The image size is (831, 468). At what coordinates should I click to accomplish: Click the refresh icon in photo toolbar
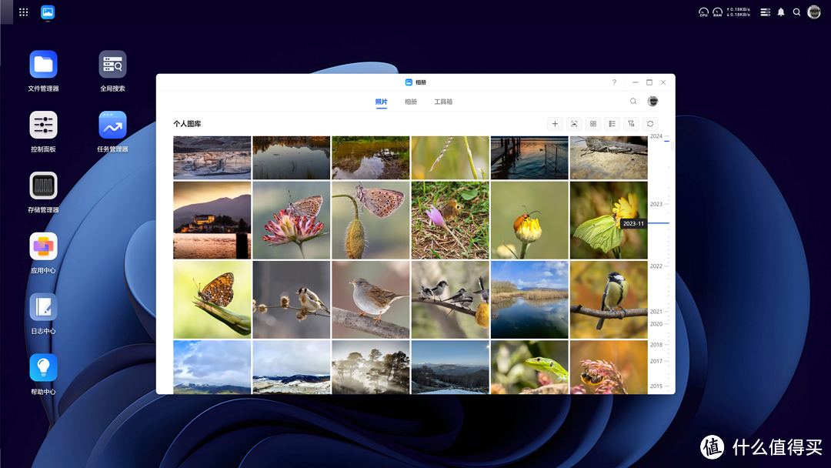pos(650,123)
